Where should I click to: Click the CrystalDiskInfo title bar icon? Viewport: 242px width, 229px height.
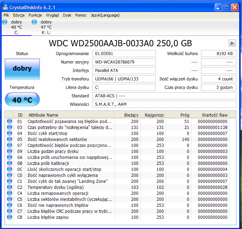tap(5, 7)
